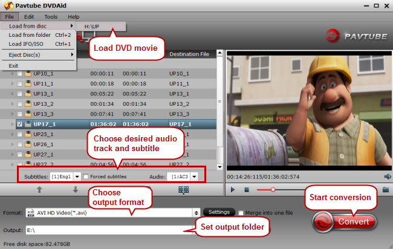The image size is (393, 249).
Task: Select the H:\UP disc submenu item
Action: 101,27
